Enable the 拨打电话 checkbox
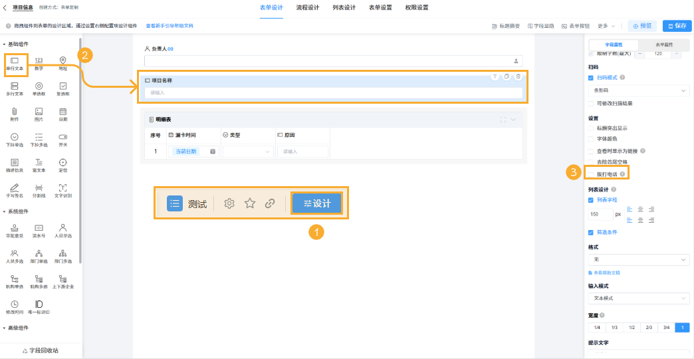This screenshot has width=694, height=359. pyautogui.click(x=590, y=174)
